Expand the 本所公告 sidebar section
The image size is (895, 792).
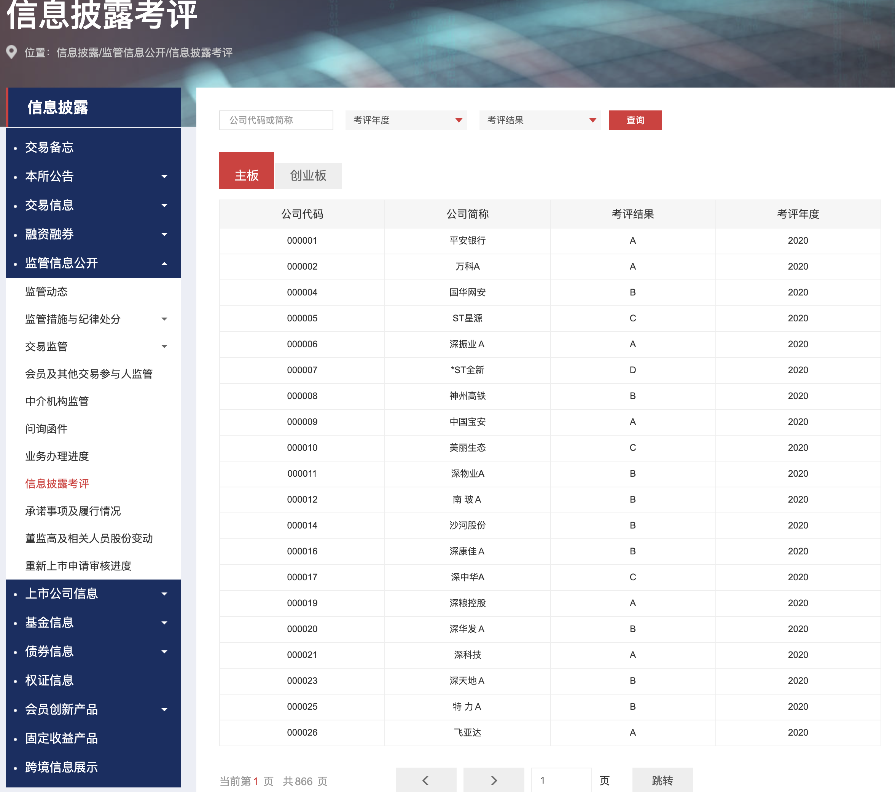click(164, 176)
